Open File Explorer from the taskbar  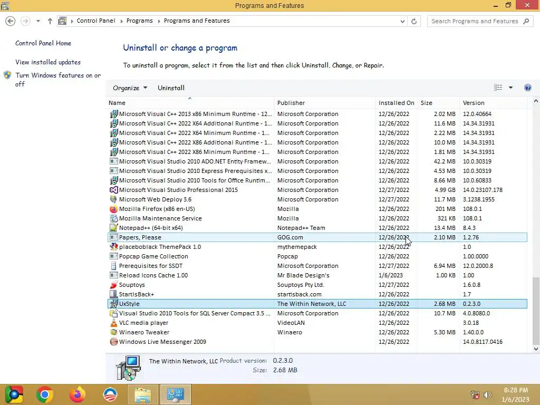click(142, 394)
